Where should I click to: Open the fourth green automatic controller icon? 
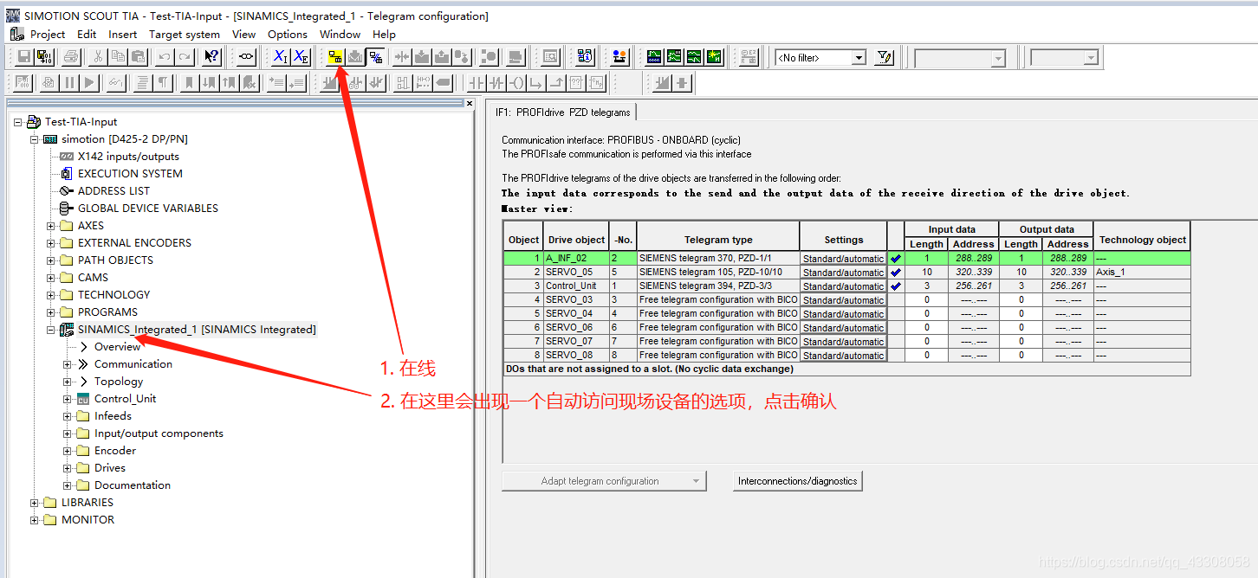714,57
